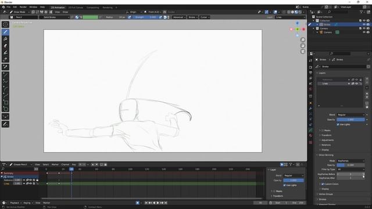The image size is (372, 209).
Task: Expand the Vertex Groups panel
Action: pyautogui.click(x=325, y=194)
